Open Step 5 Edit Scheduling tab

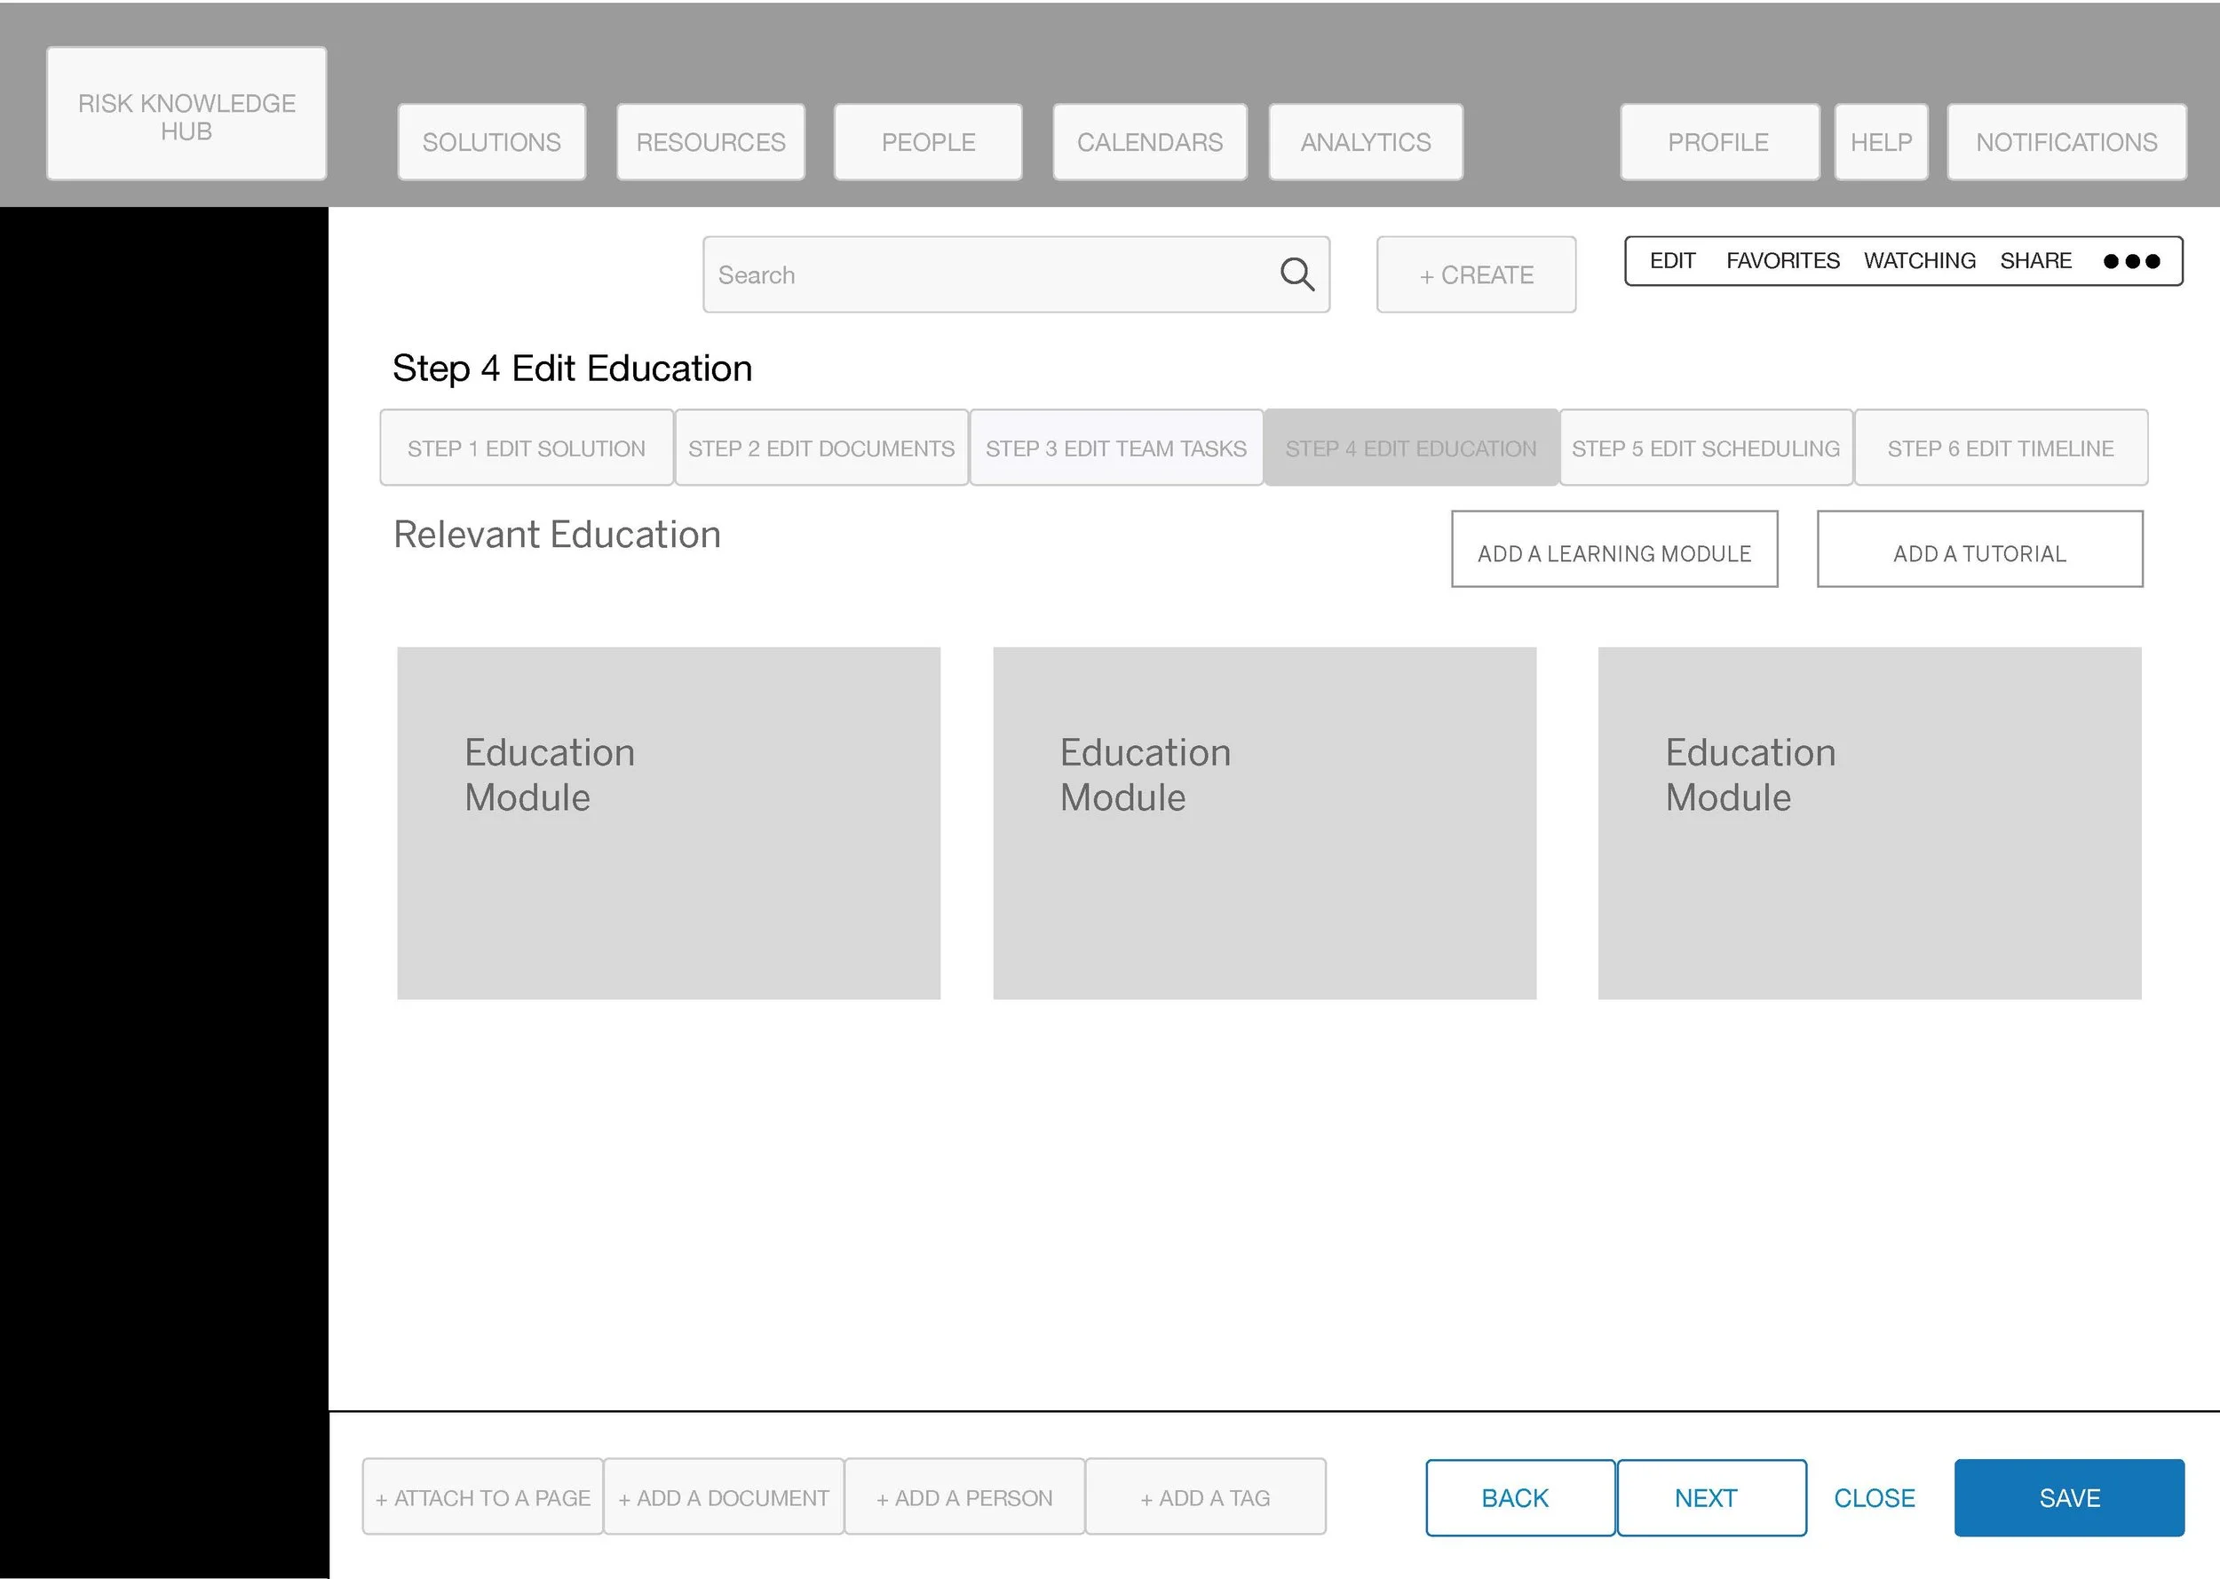(1706, 448)
